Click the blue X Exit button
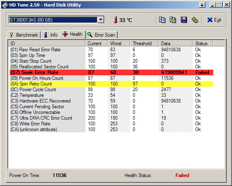This screenshot has height=186, width=232. [x=214, y=20]
